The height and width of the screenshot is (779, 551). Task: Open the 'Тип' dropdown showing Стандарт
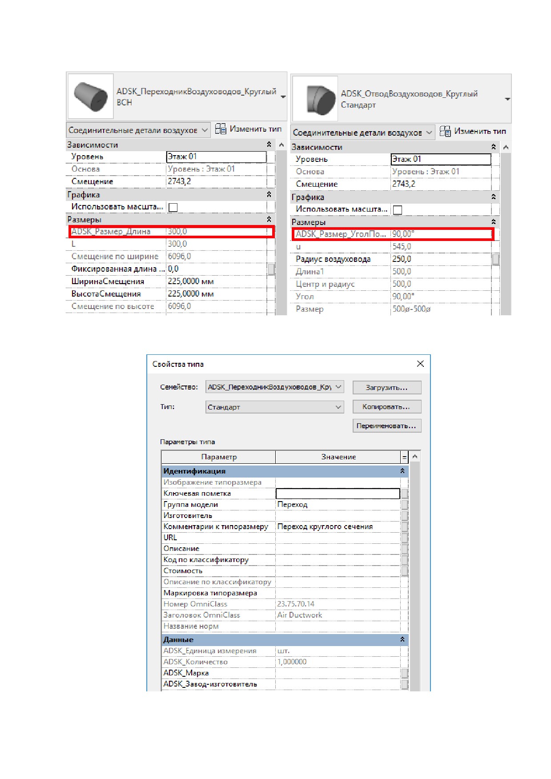tap(275, 407)
